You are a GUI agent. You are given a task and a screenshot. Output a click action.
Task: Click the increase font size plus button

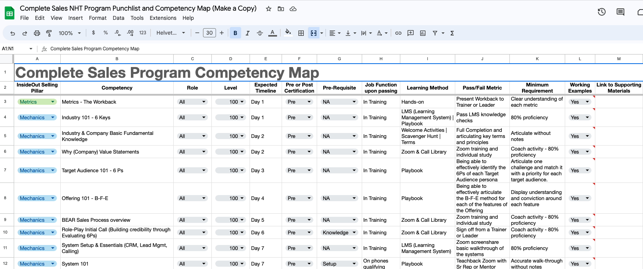pyautogui.click(x=222, y=33)
